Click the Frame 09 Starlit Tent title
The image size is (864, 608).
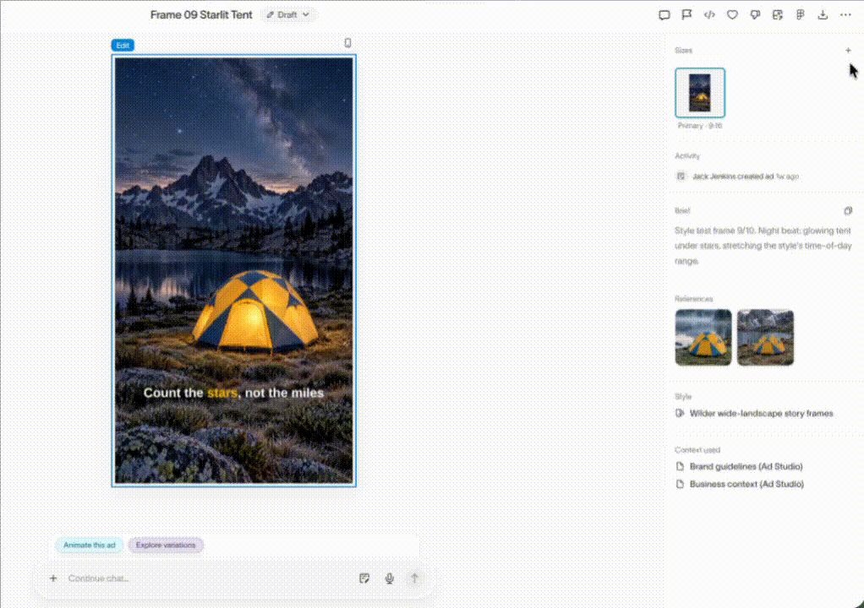[x=201, y=15]
